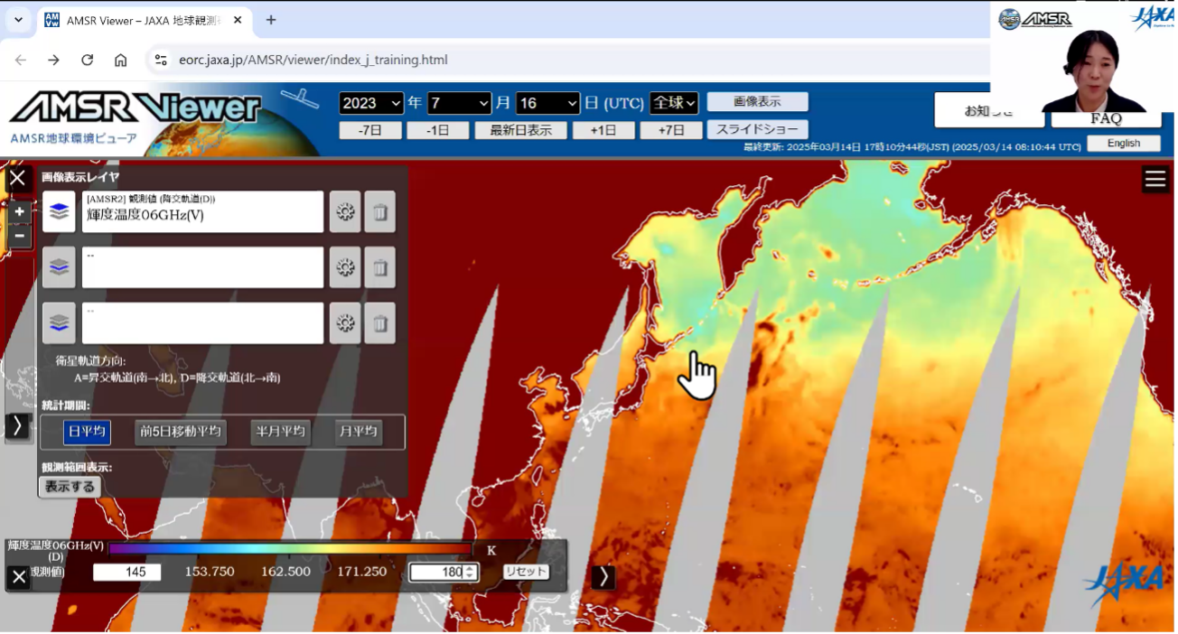Open settings gear for the 輝度温度06GHz(V) layer
Screen dimensions: 1178x634
344,212
